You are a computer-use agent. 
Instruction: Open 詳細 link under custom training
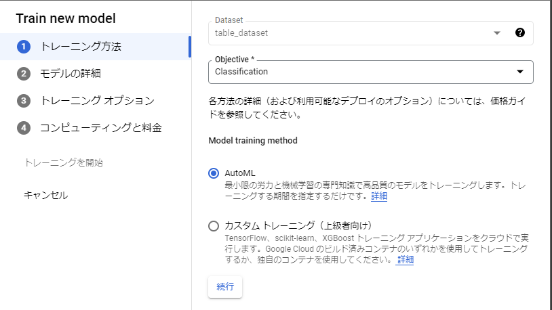(x=406, y=260)
